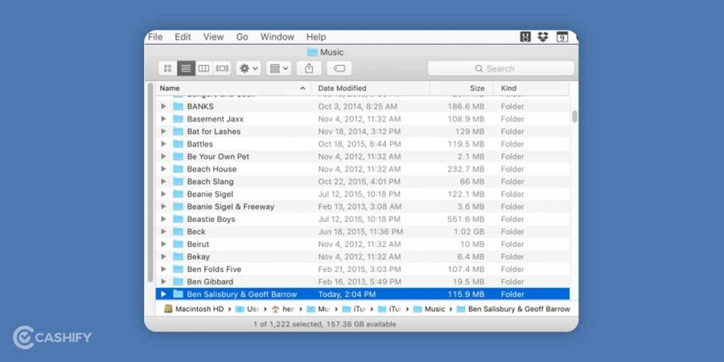Open the Edit menu
Viewport: 724px width, 362px height.
(x=183, y=37)
